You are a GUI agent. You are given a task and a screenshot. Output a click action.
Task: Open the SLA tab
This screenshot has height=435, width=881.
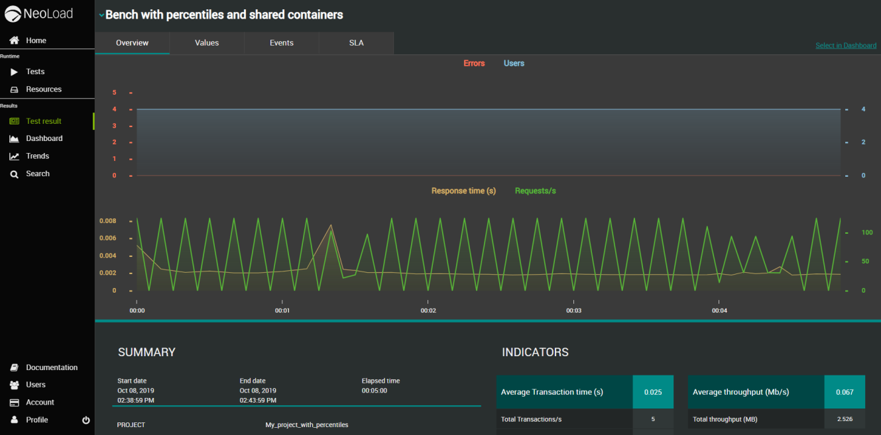(357, 43)
